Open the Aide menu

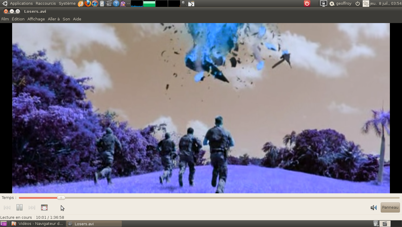coord(77,19)
